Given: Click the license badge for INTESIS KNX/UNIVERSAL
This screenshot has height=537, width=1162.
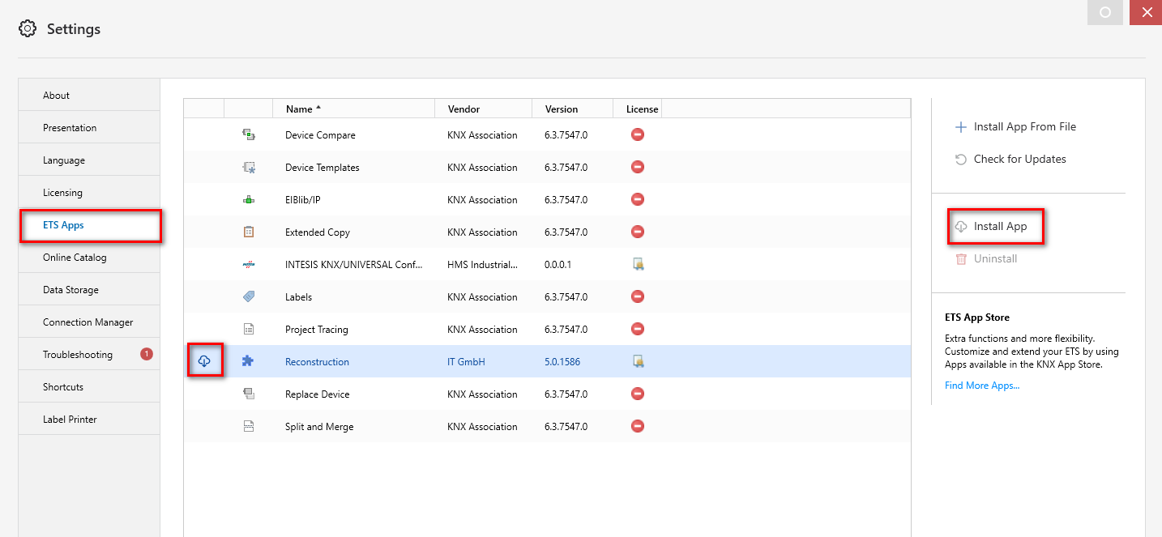Looking at the screenshot, I should click(638, 264).
